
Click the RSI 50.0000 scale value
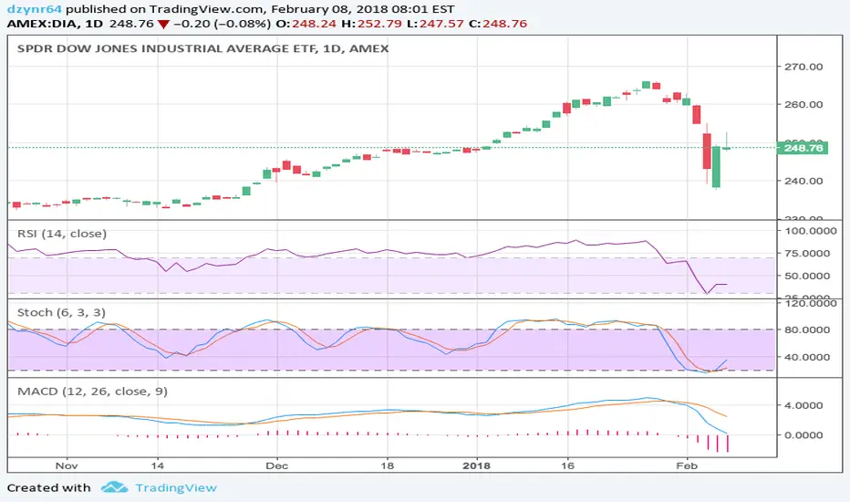pos(807,276)
